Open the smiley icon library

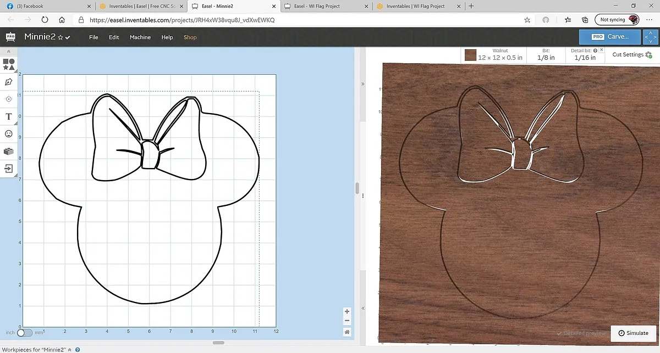(9, 133)
